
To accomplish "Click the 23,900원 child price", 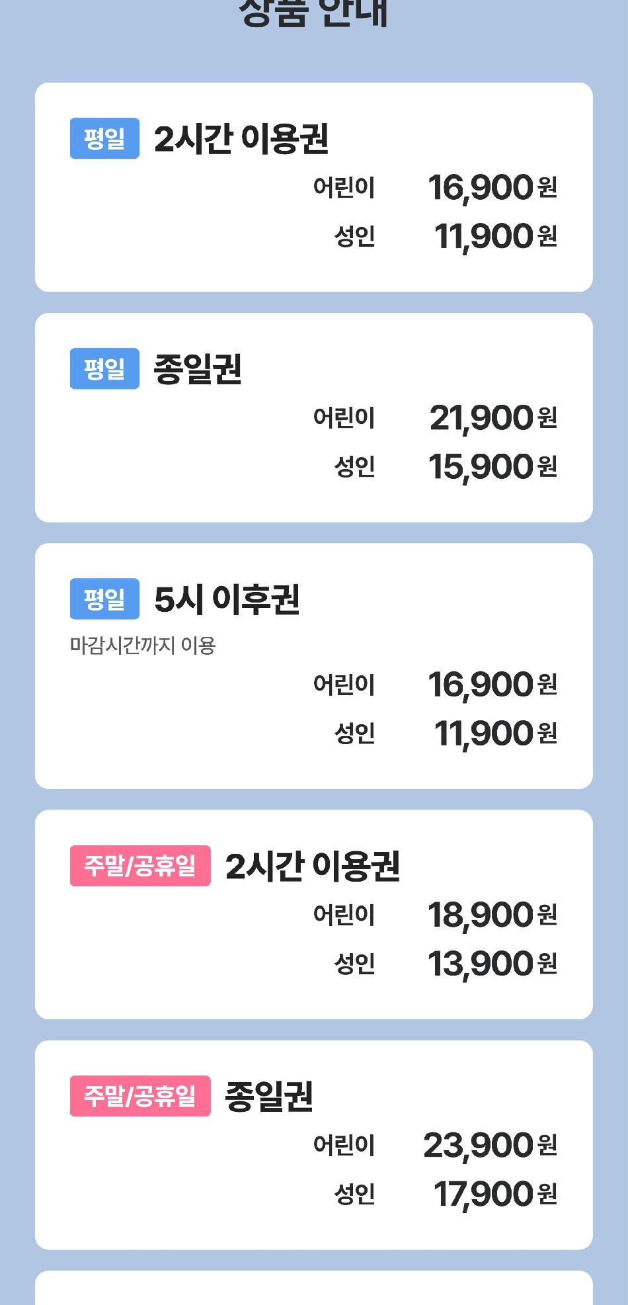I will click(x=490, y=1145).
